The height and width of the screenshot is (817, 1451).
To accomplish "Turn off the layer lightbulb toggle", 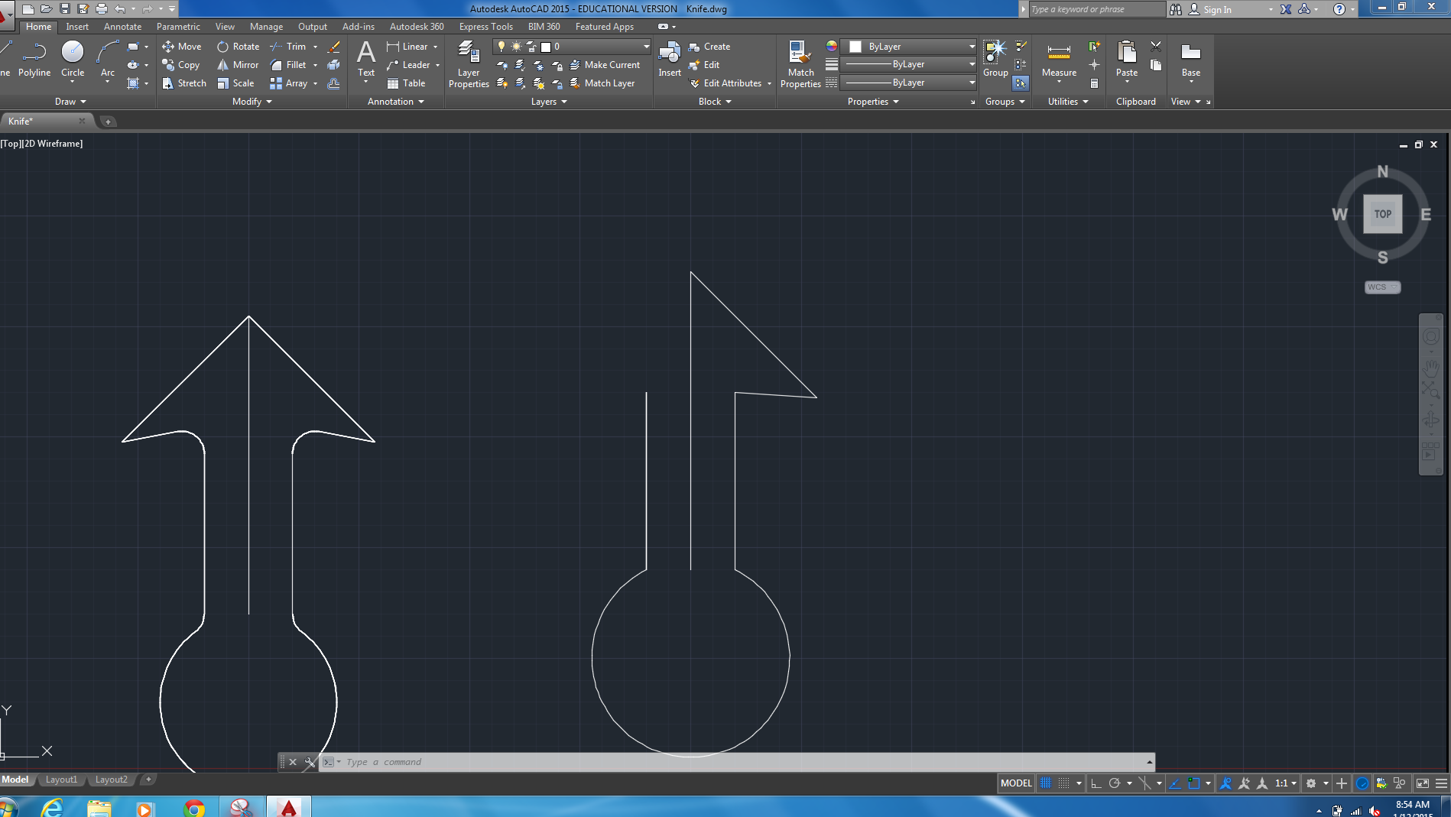I will [x=502, y=46].
